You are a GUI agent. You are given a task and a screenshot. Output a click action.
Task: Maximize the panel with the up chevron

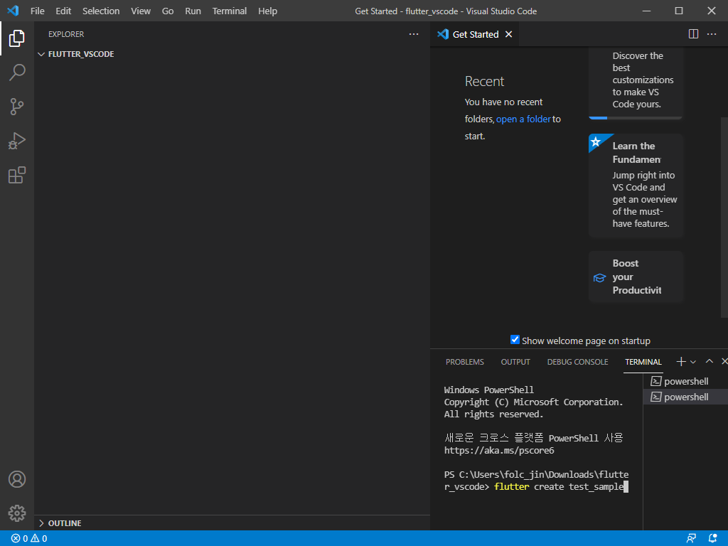click(x=709, y=361)
